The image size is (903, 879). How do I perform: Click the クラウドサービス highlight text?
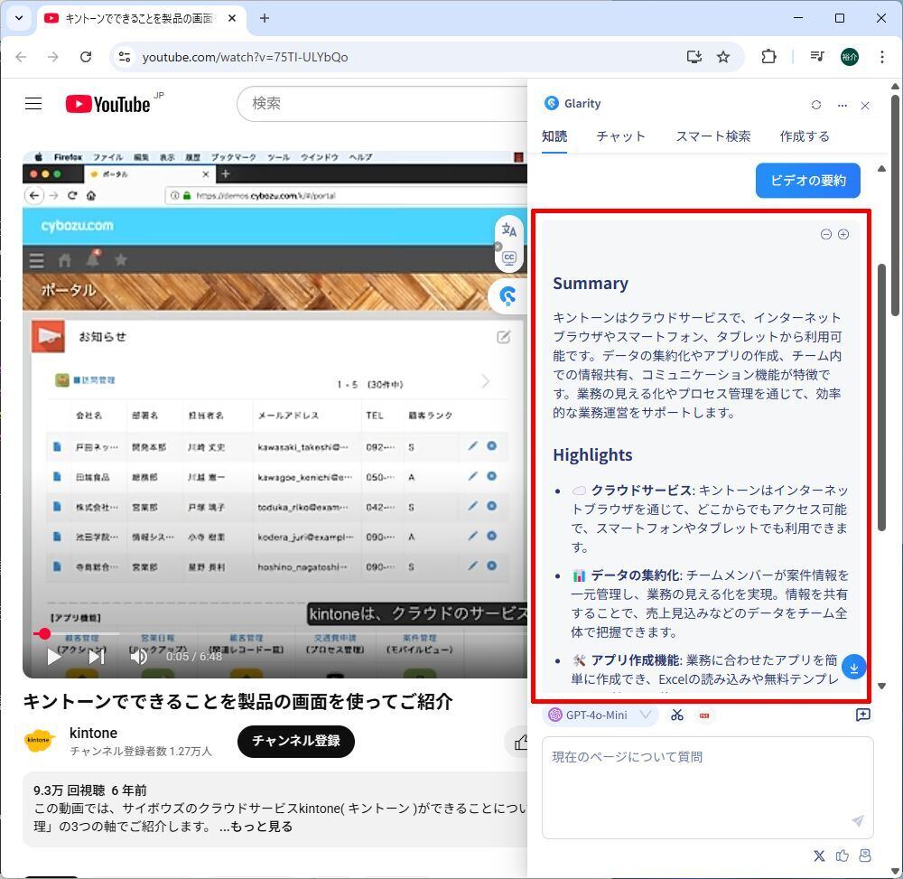tap(641, 491)
